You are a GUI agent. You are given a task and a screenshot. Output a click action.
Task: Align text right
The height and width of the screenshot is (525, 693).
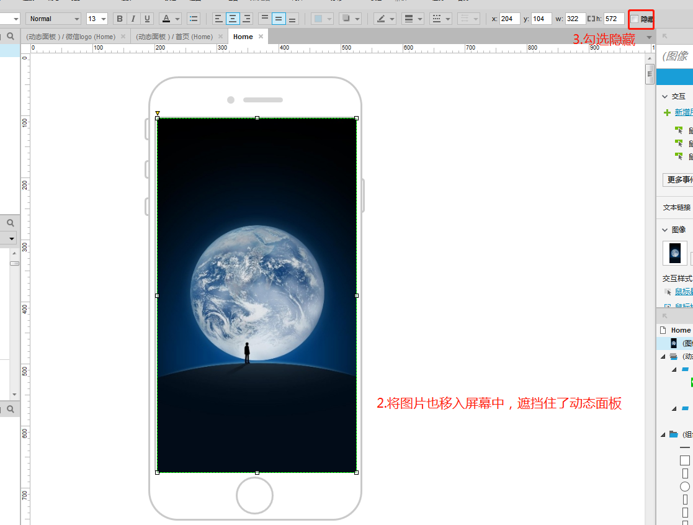coord(247,19)
